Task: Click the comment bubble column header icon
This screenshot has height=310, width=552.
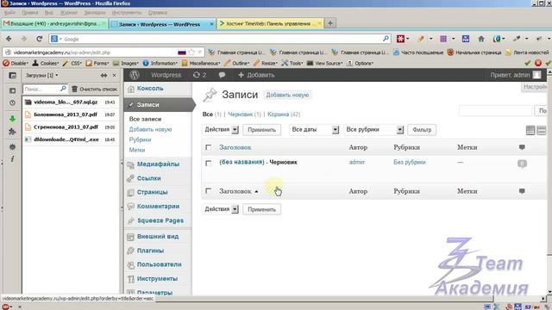Action: [x=522, y=147]
